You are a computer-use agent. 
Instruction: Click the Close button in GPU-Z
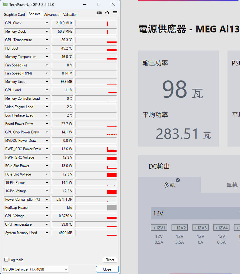coord(107,269)
